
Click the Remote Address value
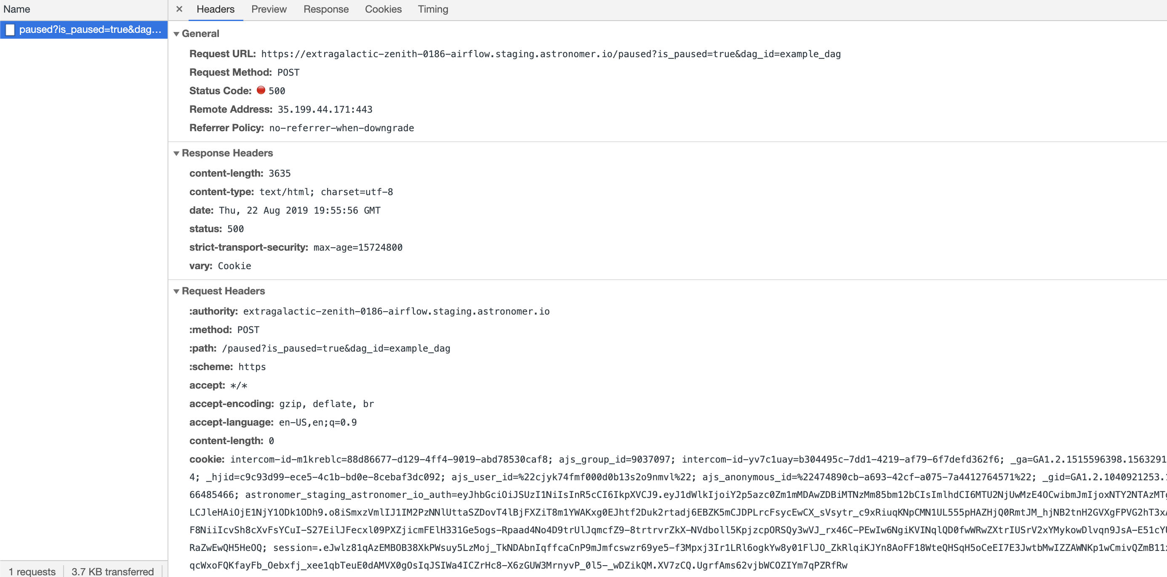coord(323,109)
